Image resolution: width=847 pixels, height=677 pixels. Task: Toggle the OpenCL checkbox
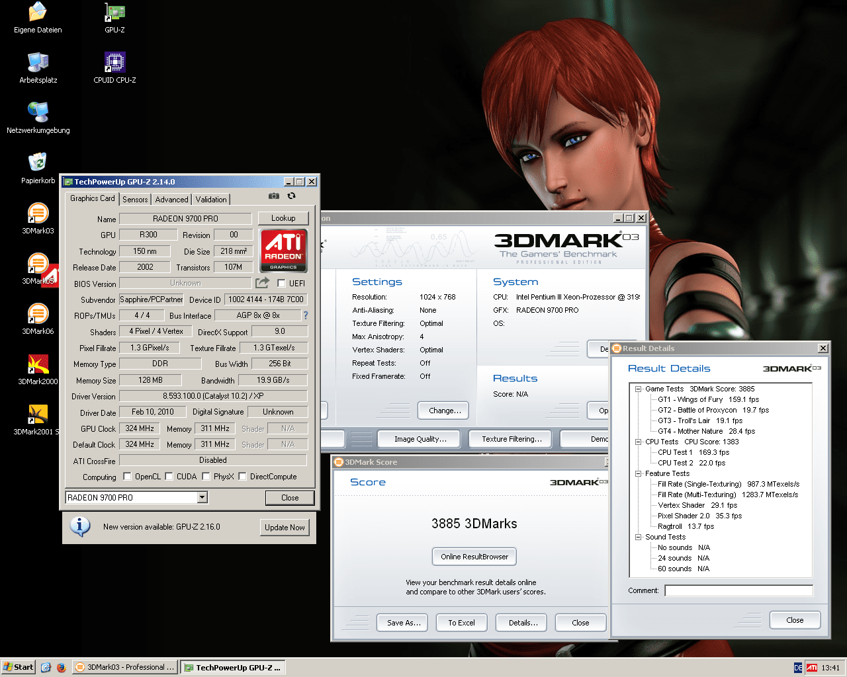point(127,476)
